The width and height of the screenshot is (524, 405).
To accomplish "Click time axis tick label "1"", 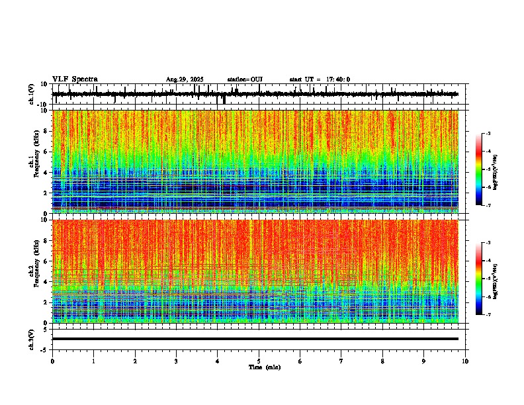I will 93,361.
